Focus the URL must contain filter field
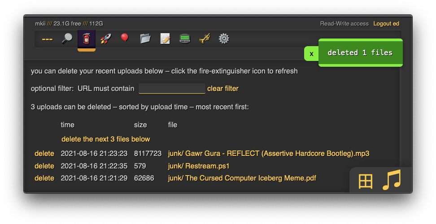 click(172, 89)
